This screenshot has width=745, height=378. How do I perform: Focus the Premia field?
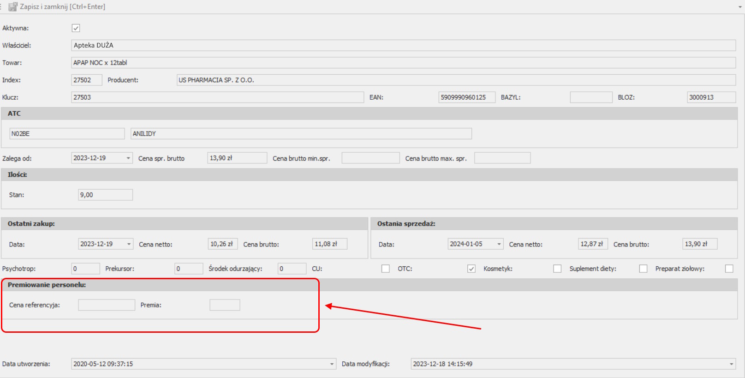225,305
